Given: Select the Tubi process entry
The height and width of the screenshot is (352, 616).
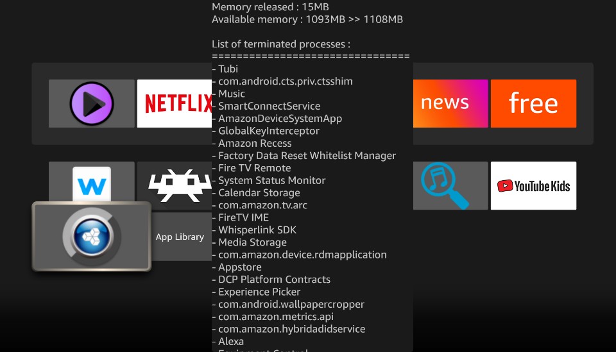Looking at the screenshot, I should click(x=225, y=69).
